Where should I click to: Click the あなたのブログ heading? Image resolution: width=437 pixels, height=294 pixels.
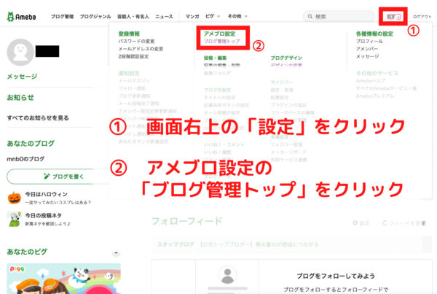[31, 143]
